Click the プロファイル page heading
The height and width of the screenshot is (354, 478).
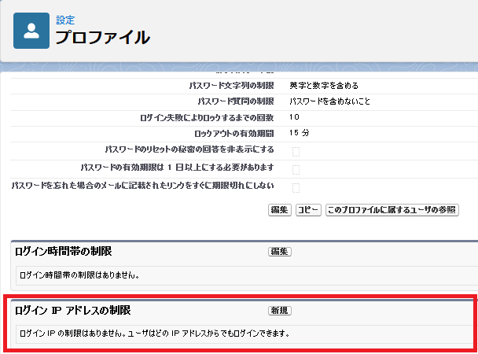click(102, 37)
